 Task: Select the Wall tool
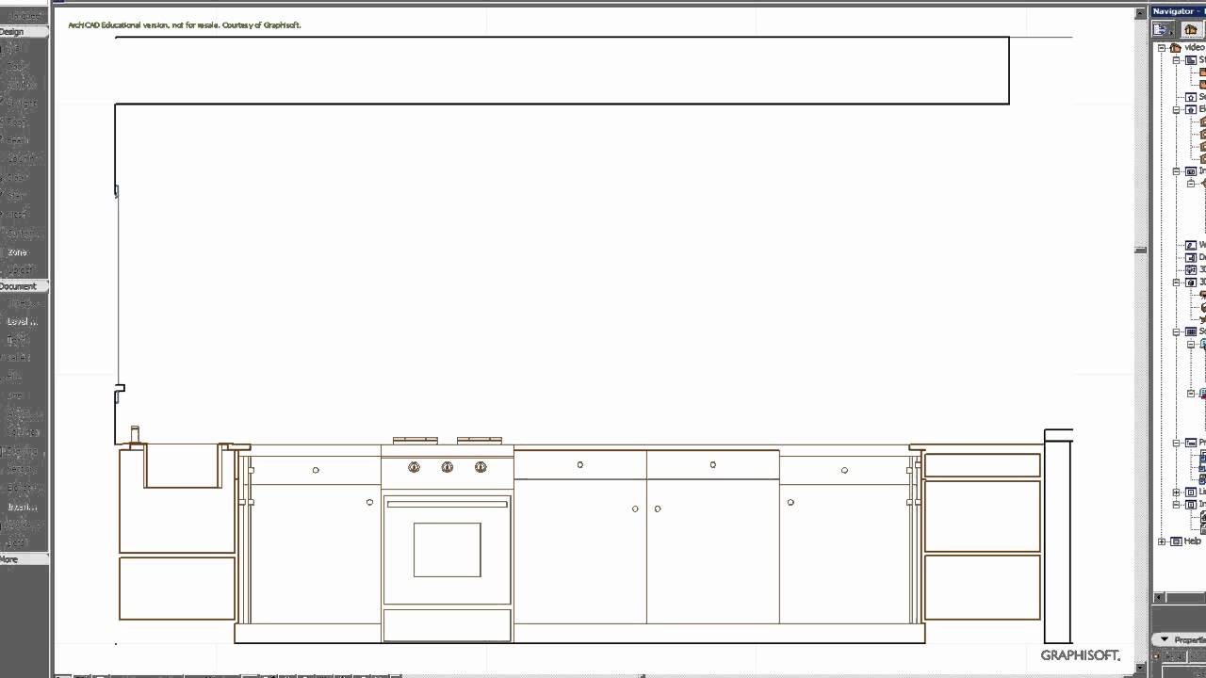(24, 47)
